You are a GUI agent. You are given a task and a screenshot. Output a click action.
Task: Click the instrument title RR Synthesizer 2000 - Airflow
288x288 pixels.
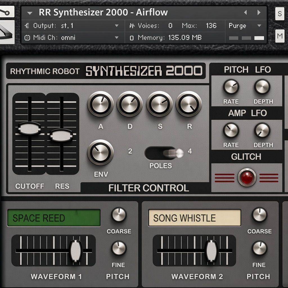103,12
